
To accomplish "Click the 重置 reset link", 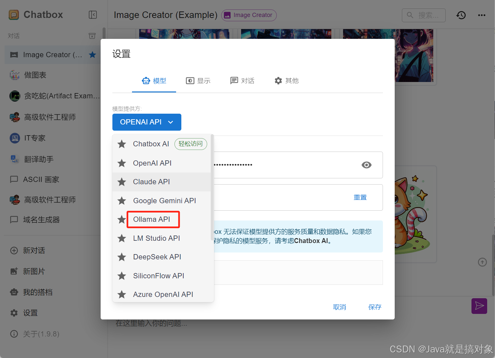I will (x=360, y=197).
